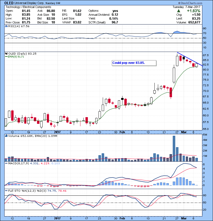Click the stochastic %D value 78.46

(x=62, y=191)
